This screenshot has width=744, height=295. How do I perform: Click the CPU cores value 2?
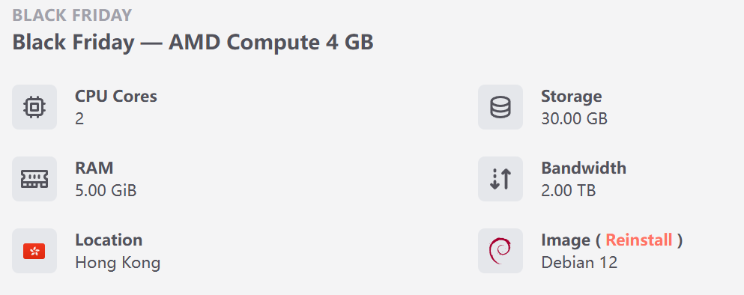click(x=79, y=118)
